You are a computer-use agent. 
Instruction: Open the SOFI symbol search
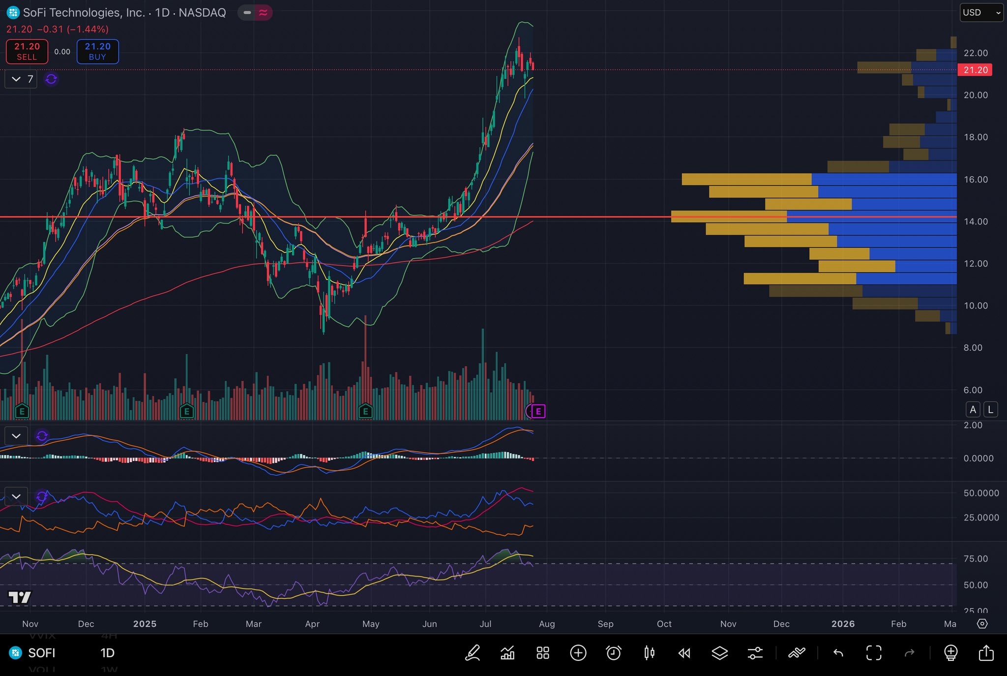41,653
